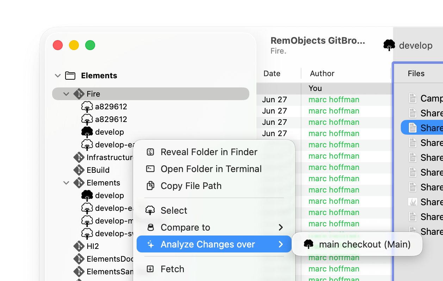This screenshot has width=443, height=281.
Task: Click RemObjects GitBro window title
Action: (318, 41)
